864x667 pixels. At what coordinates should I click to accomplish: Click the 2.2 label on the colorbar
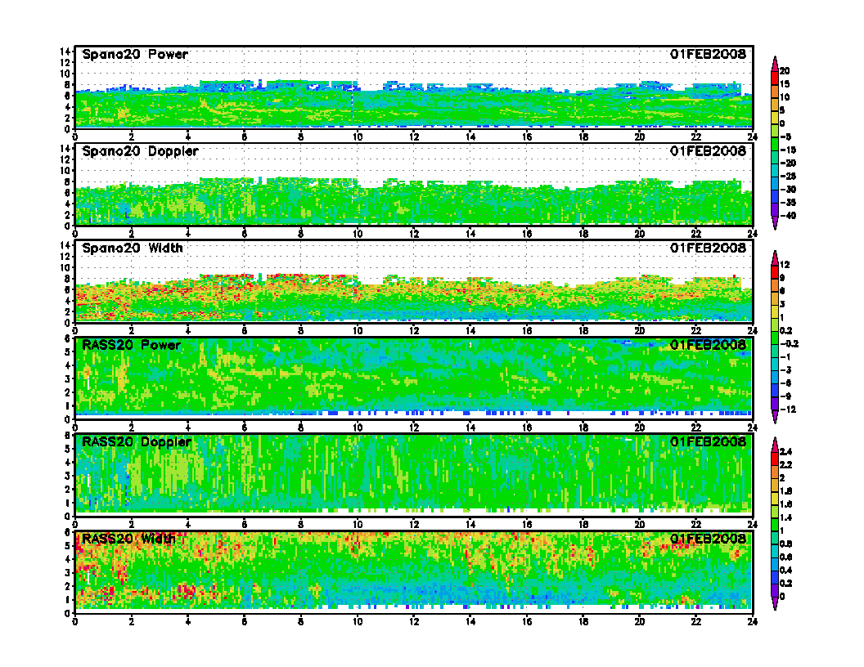click(x=785, y=465)
